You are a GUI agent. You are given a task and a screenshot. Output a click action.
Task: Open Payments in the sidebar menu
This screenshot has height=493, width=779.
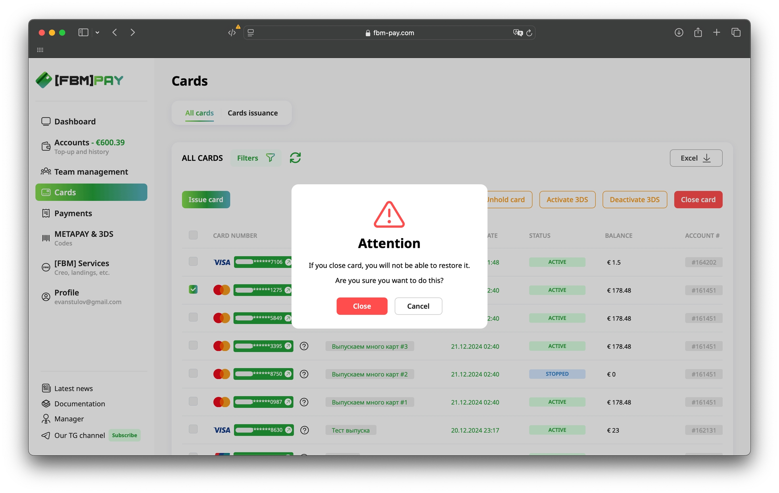(73, 213)
